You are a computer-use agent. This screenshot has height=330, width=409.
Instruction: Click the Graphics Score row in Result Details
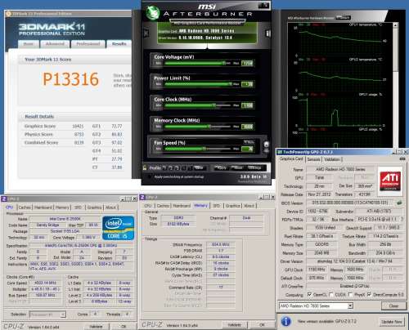54,126
